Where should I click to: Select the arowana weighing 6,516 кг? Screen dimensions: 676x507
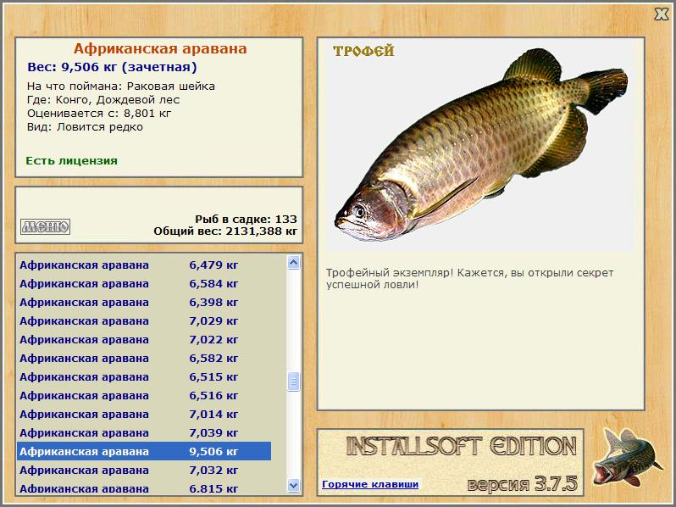coord(144,395)
